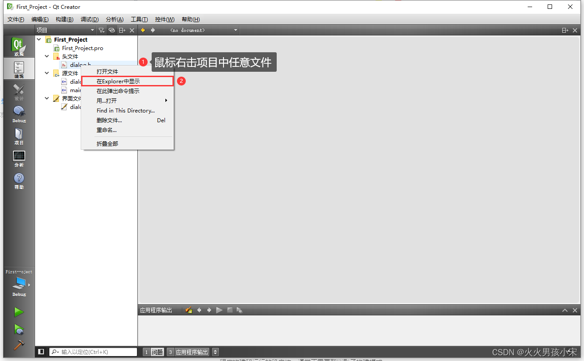Image resolution: width=584 pixels, height=361 pixels.
Task: Collapse the 界面文件 folder
Action: click(47, 98)
